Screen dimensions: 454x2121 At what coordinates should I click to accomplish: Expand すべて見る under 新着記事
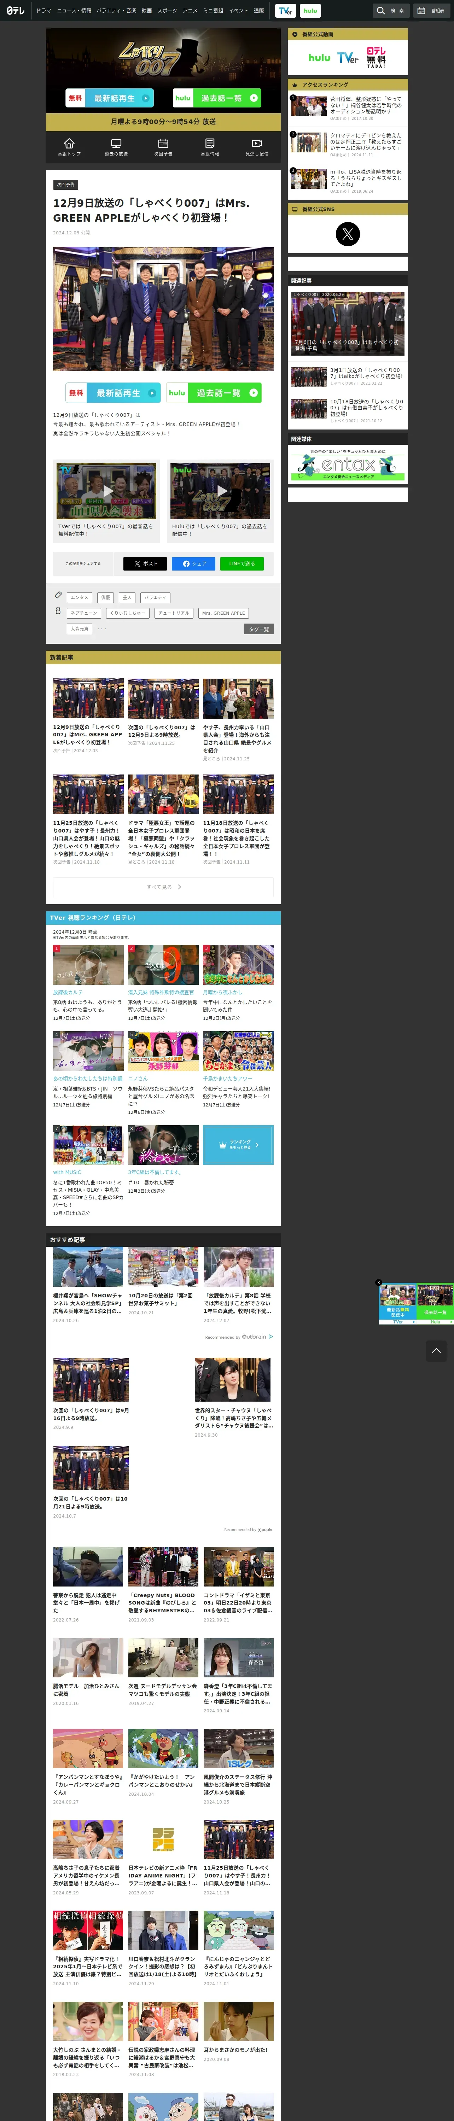163,887
